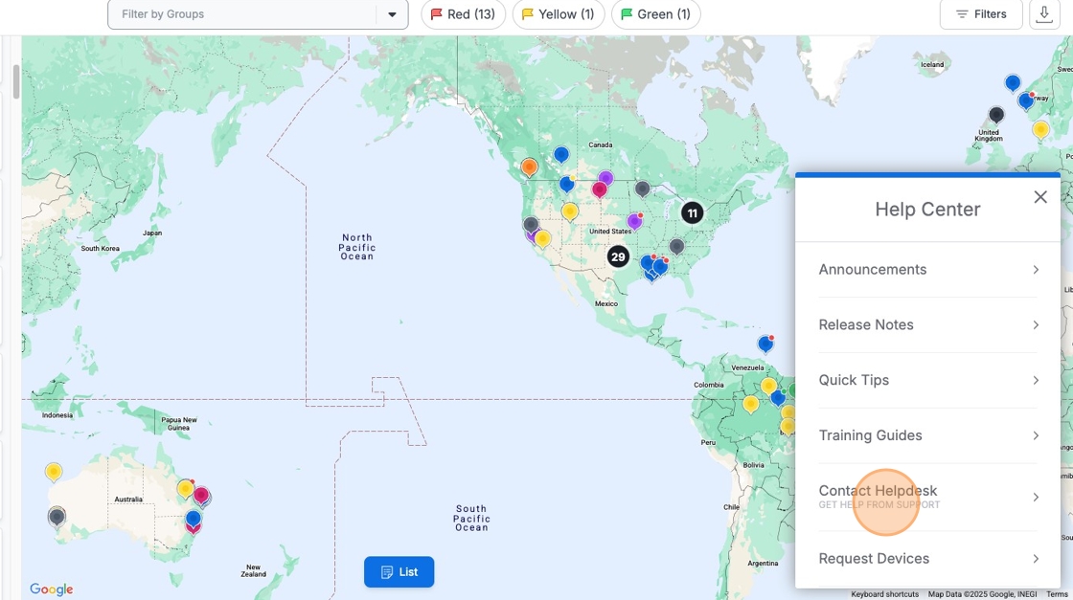The height and width of the screenshot is (600, 1073).
Task: Expand the Training Guides chevron arrow
Action: pos(1036,436)
